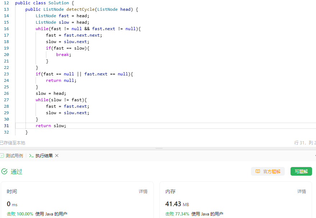Click 'ListNode fast = head;' line
The height and width of the screenshot is (218, 316).
tap(62, 16)
